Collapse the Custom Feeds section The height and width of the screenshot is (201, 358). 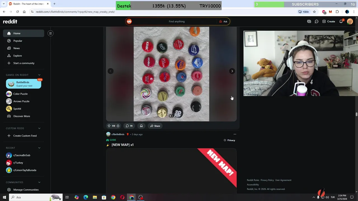point(39,128)
